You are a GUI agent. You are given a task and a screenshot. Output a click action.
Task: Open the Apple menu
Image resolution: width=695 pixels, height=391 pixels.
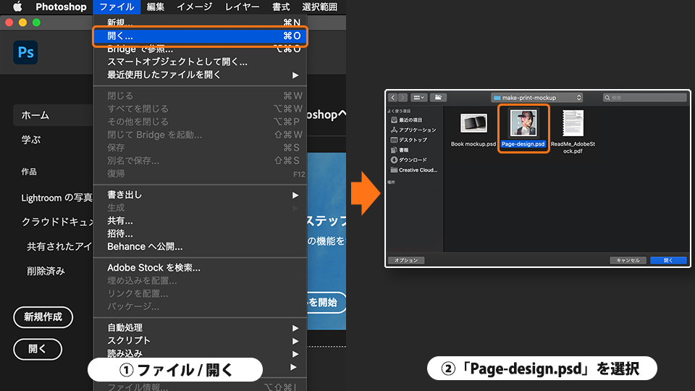pyautogui.click(x=17, y=7)
